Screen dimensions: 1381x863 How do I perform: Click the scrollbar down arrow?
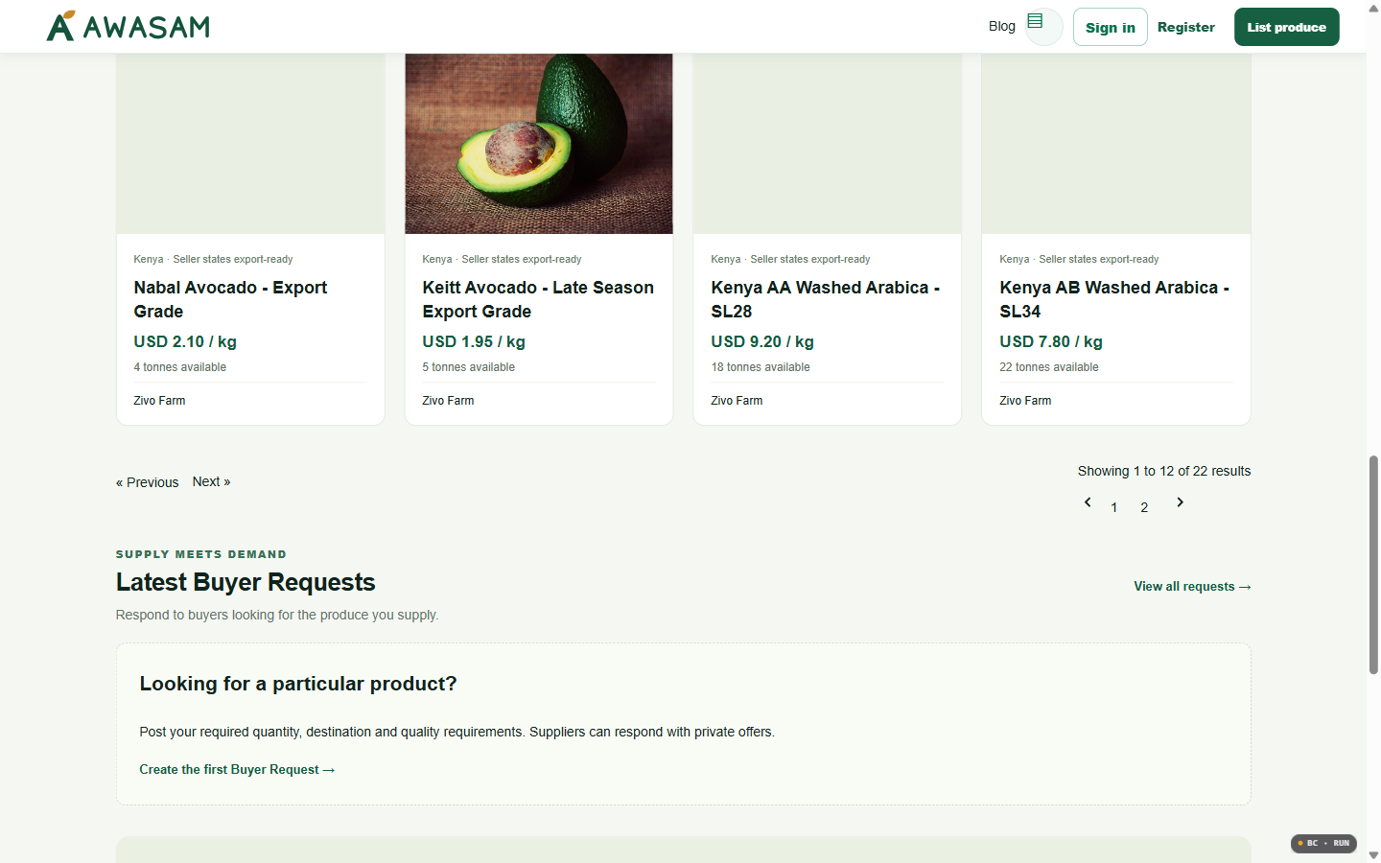click(1373, 855)
